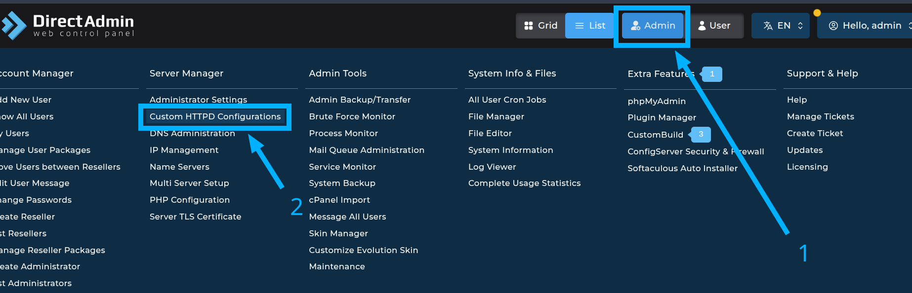Viewport: 912px width, 293px height.
Task: Open cPanel Import
Action: pyautogui.click(x=339, y=200)
